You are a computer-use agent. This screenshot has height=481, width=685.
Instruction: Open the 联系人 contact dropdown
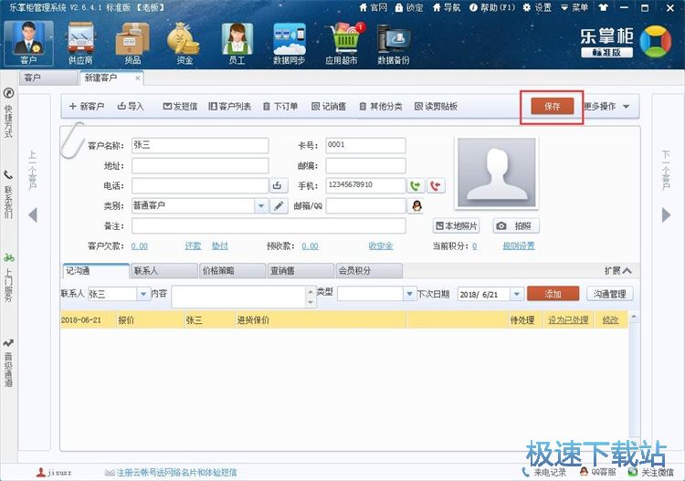pyautogui.click(x=142, y=294)
